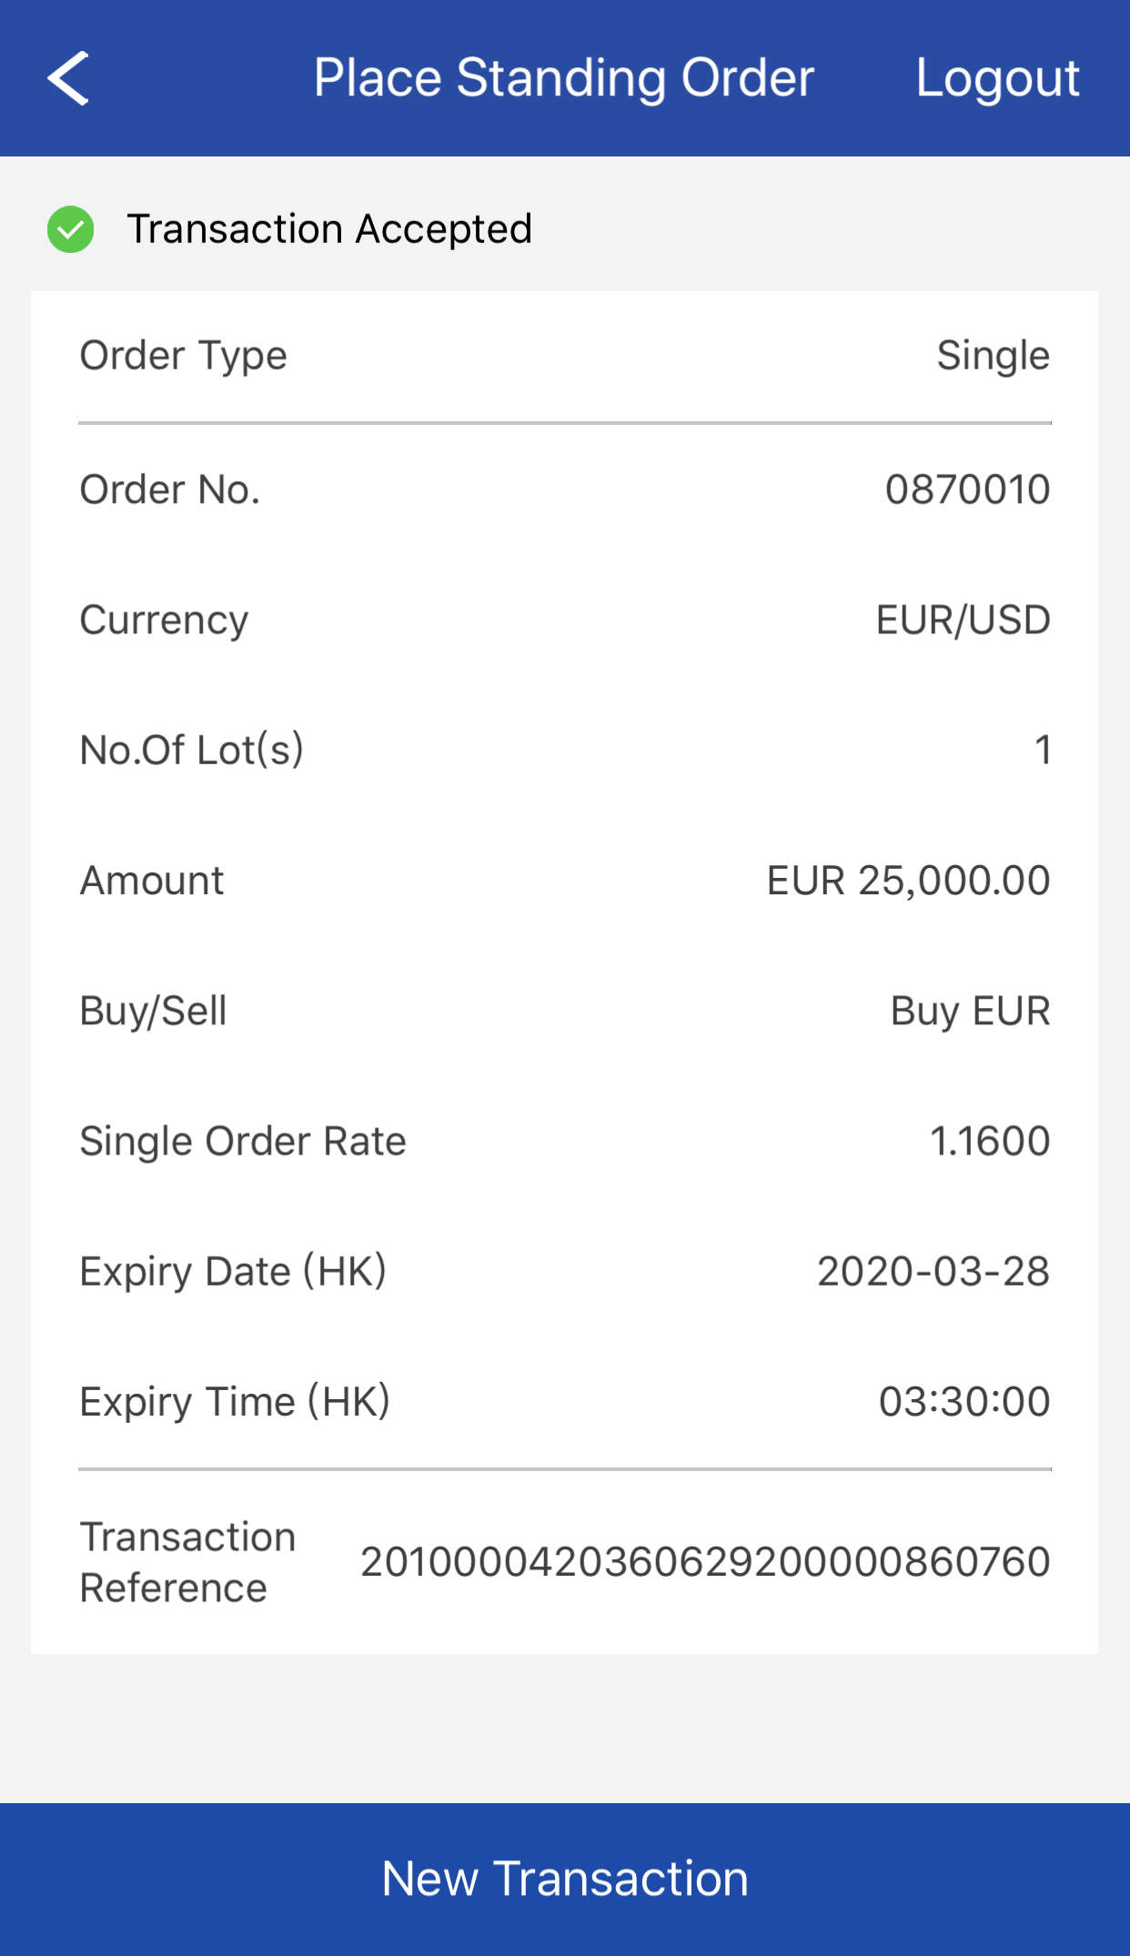Viewport: 1130px width, 1956px height.
Task: Click the Logout link
Action: [997, 78]
